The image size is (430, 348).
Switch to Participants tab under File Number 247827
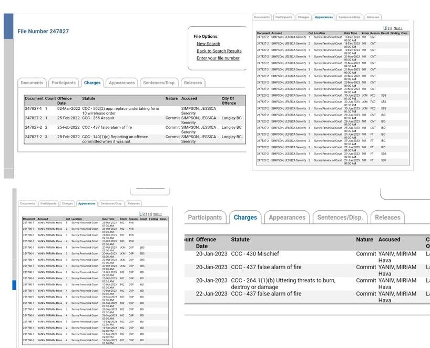(x=64, y=83)
